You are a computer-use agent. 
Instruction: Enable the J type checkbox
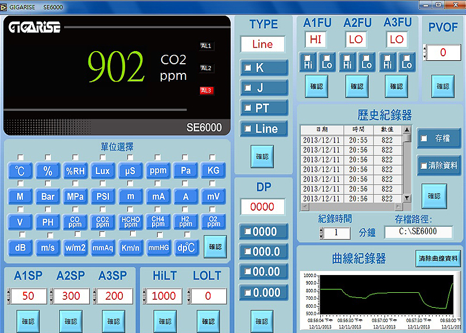coord(247,88)
